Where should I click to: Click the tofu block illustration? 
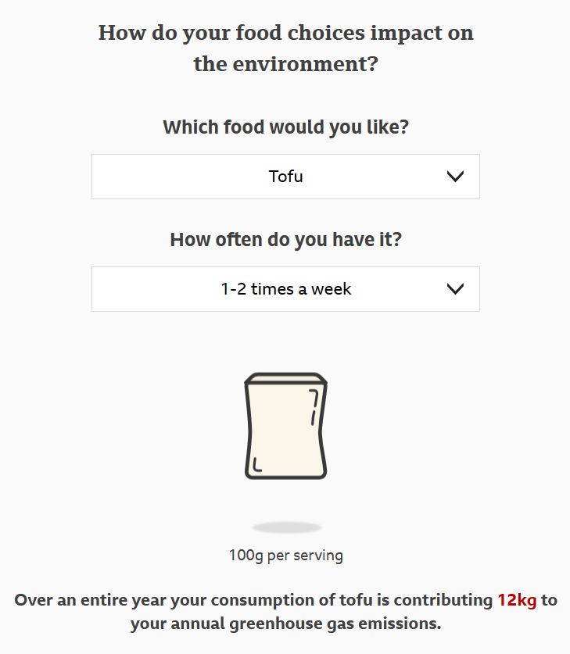[x=285, y=426]
